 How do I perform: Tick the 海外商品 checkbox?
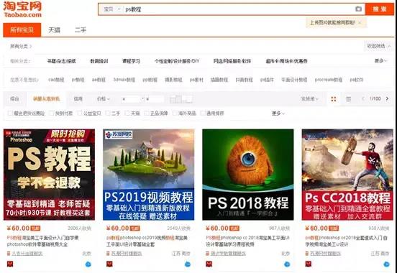[x=175, y=114]
